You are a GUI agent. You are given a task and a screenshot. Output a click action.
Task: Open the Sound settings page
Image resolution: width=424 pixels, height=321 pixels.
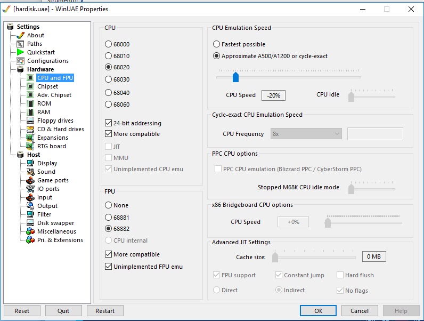(46, 172)
